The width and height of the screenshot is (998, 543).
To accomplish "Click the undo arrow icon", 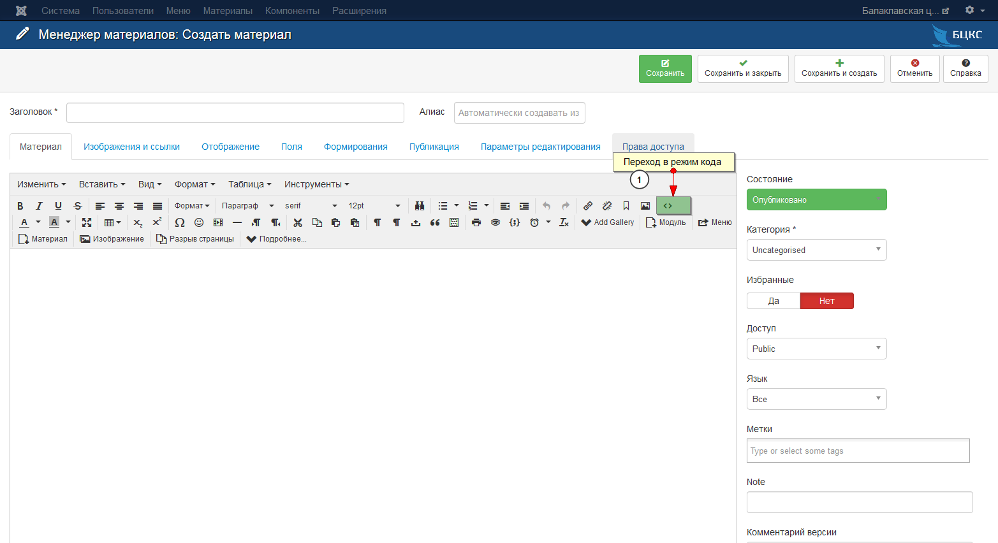I will (547, 206).
